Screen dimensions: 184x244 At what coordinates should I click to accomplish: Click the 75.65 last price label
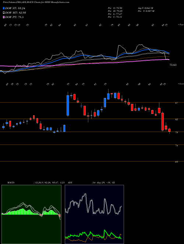(173, 65)
